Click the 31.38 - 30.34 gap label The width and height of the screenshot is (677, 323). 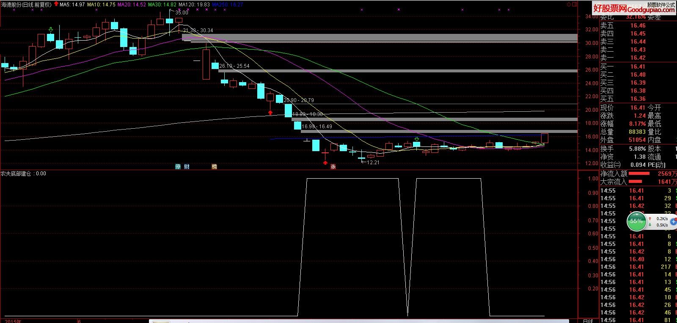198,30
